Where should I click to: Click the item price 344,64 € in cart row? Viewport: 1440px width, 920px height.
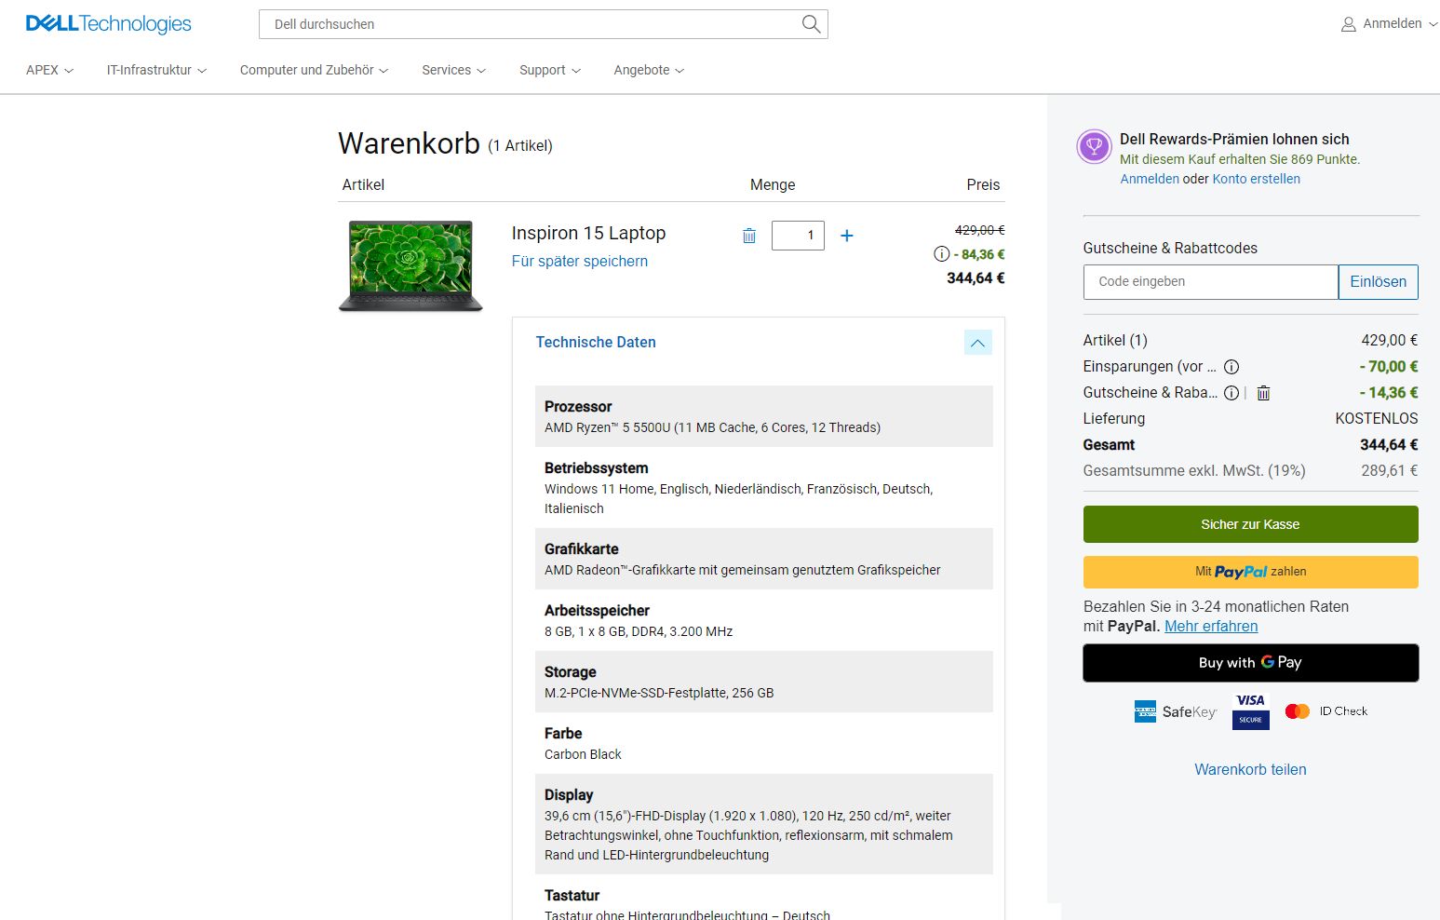pos(976,278)
